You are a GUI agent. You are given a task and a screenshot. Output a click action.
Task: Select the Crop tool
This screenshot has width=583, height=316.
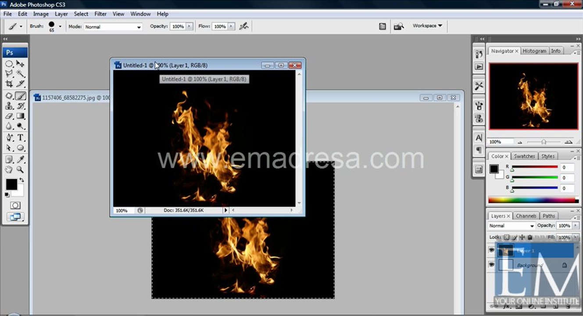click(9, 84)
